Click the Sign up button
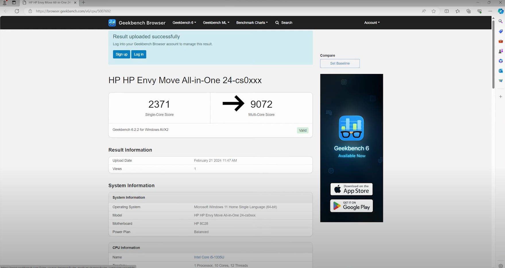 pos(121,54)
